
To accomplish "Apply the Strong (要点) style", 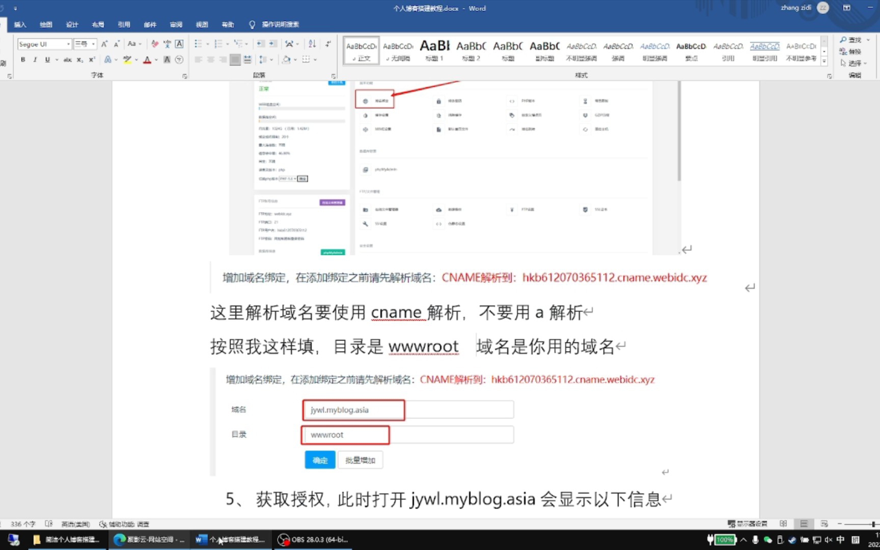I will (691, 50).
